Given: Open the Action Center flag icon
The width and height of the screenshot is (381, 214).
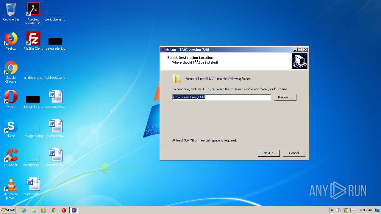Looking at the screenshot, I should [353, 210].
